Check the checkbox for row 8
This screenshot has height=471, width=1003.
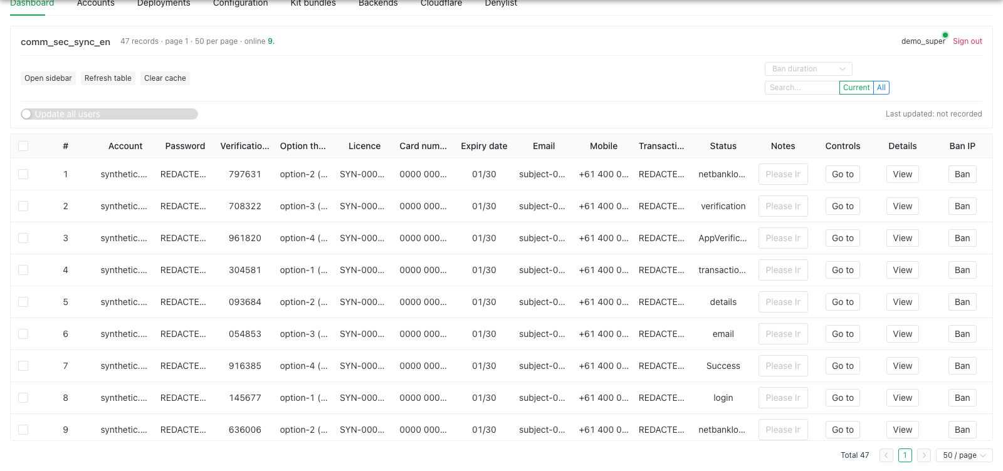point(23,398)
